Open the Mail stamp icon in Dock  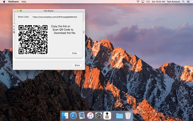(82, 116)
